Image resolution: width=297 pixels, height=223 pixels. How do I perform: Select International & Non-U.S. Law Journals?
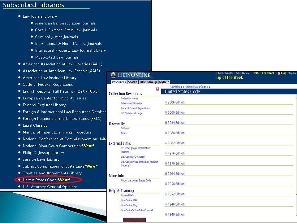coord(68,44)
